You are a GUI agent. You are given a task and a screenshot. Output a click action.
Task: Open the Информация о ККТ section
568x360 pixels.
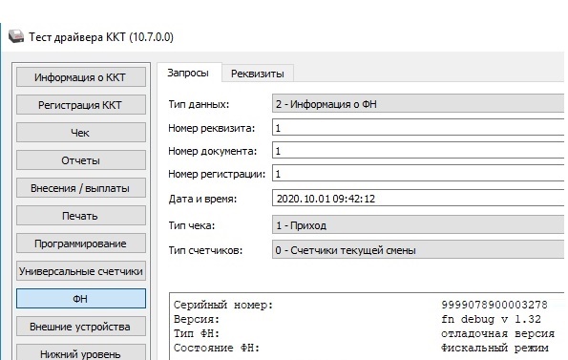click(81, 77)
